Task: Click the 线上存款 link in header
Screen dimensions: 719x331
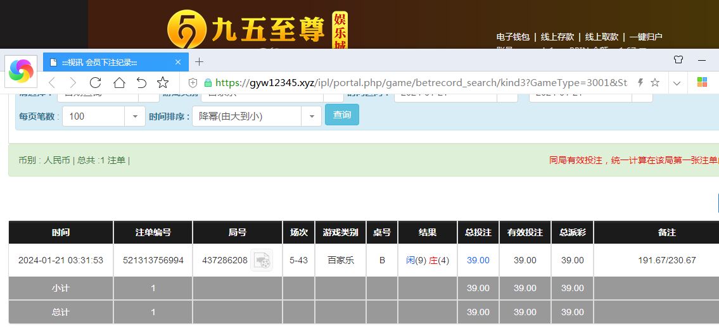Action: [x=557, y=37]
